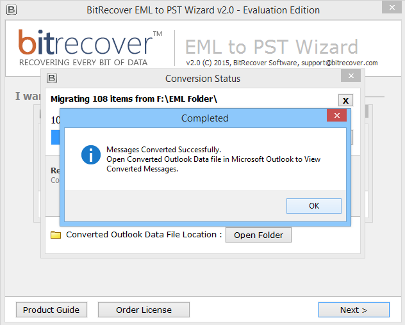Click the 'EML to PST Wizard' heading
This screenshot has height=325, width=405.
[x=272, y=47]
